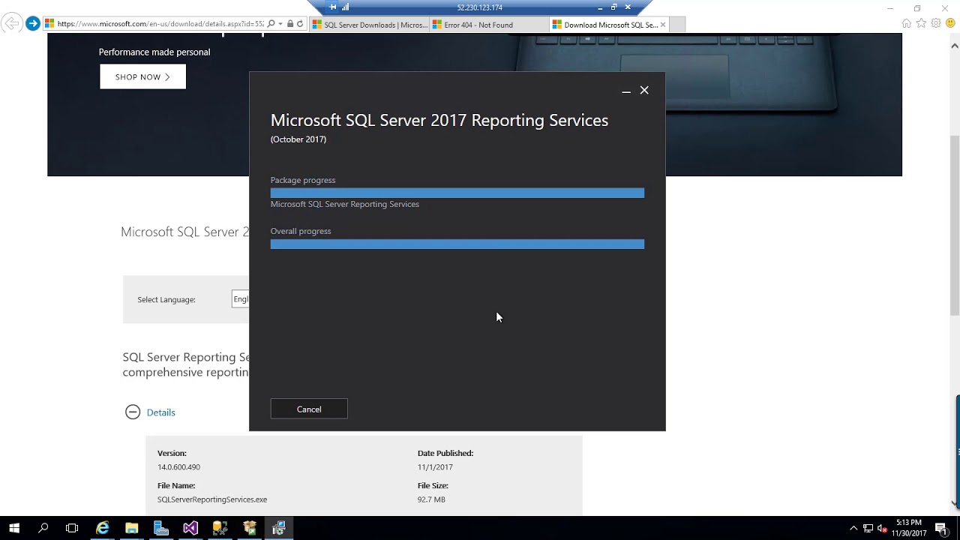The image size is (960, 540).
Task: Open the browser Home page icon
Action: (907, 23)
